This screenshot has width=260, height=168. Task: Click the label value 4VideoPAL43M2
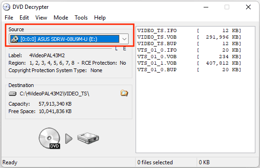(47, 55)
